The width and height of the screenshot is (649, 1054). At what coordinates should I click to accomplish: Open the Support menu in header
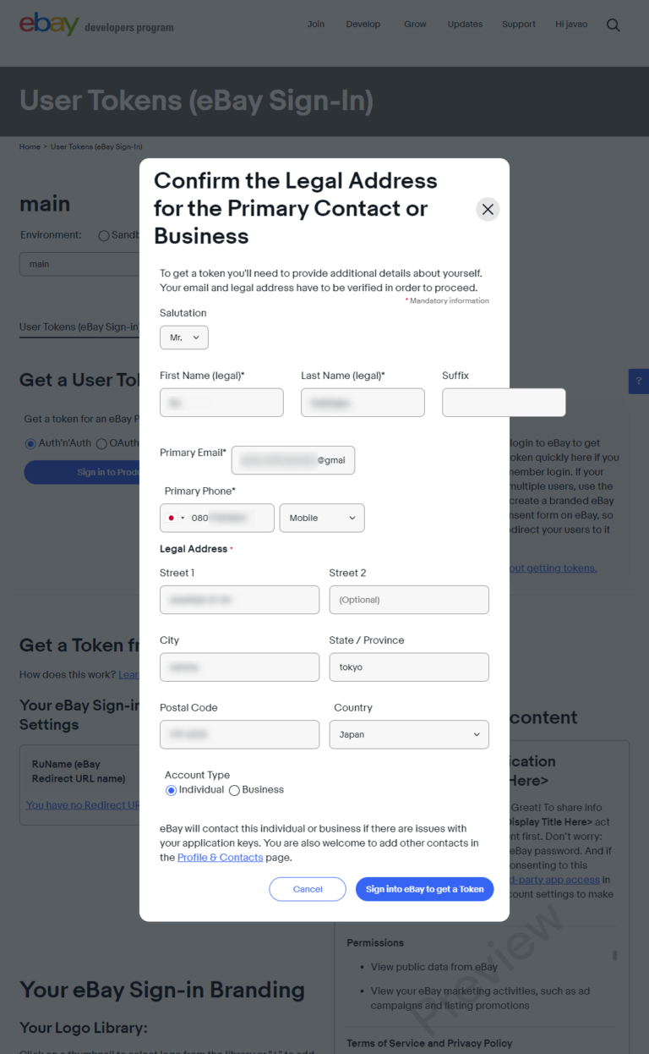pyautogui.click(x=519, y=25)
